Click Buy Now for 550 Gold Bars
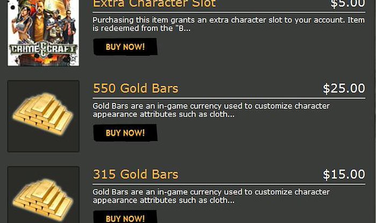The width and height of the screenshot is (376, 223). tap(125, 132)
